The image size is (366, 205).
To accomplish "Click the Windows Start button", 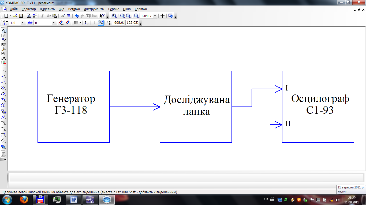I will point(7,199).
